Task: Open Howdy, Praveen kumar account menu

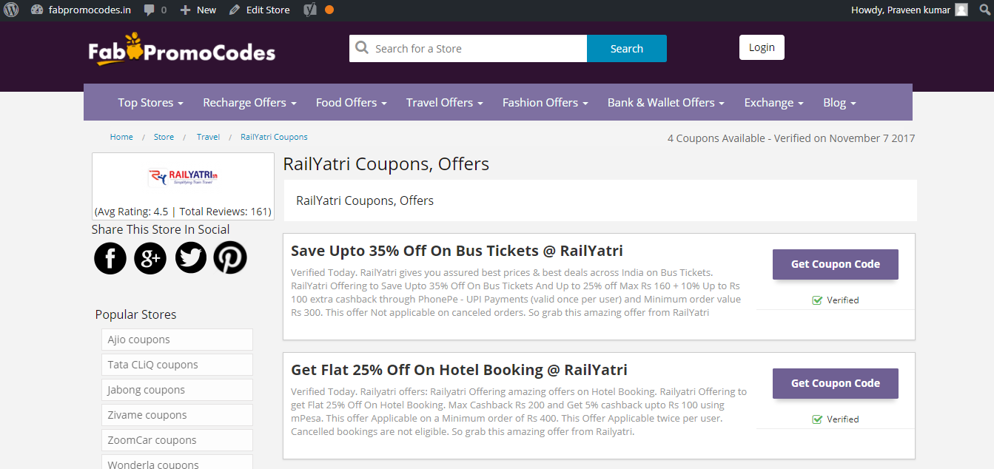Action: (x=909, y=10)
